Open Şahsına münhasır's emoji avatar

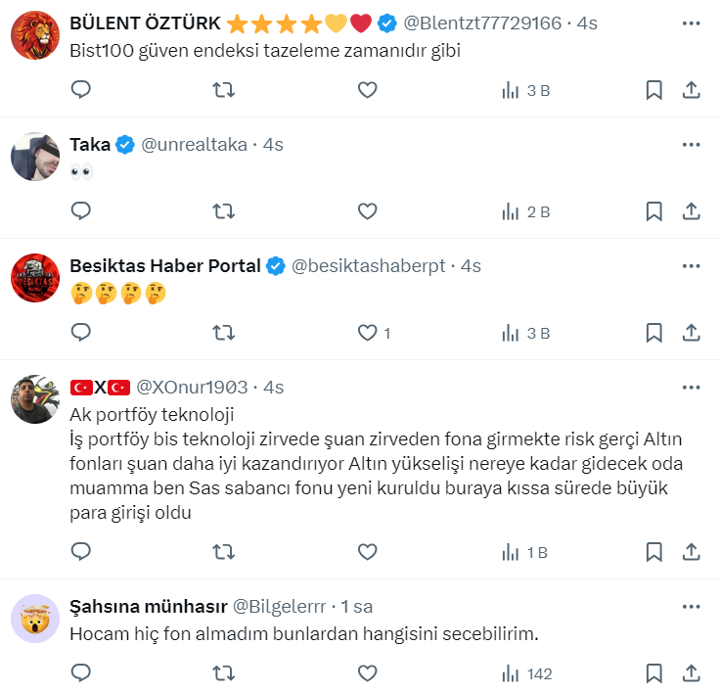35,619
